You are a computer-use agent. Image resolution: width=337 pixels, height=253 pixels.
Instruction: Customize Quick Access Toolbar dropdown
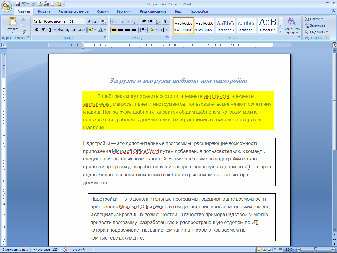coord(68,4)
